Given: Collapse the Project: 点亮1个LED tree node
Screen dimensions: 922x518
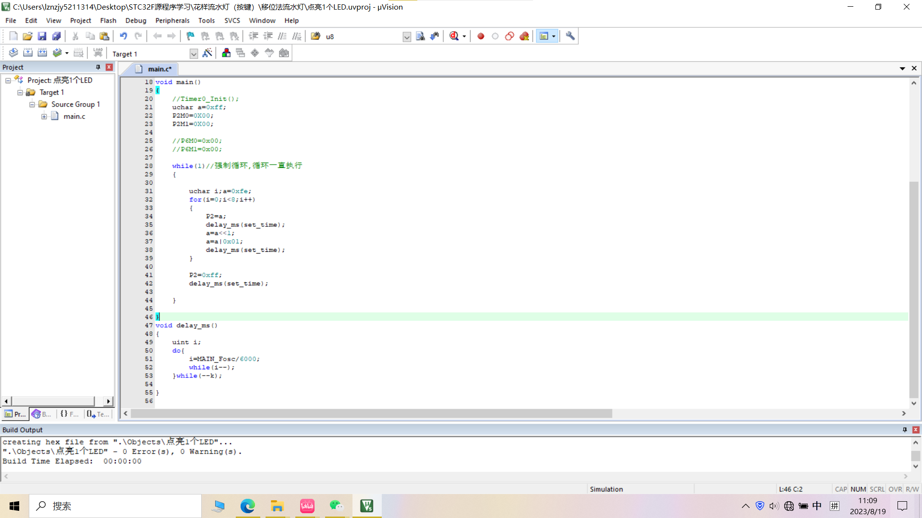Looking at the screenshot, I should [8, 81].
